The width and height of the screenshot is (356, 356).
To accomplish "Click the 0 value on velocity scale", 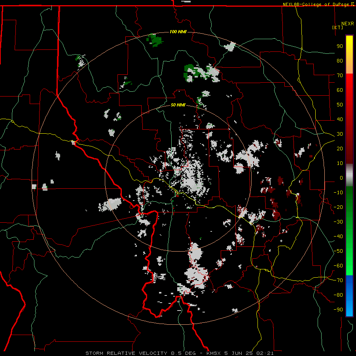I will (x=341, y=178).
